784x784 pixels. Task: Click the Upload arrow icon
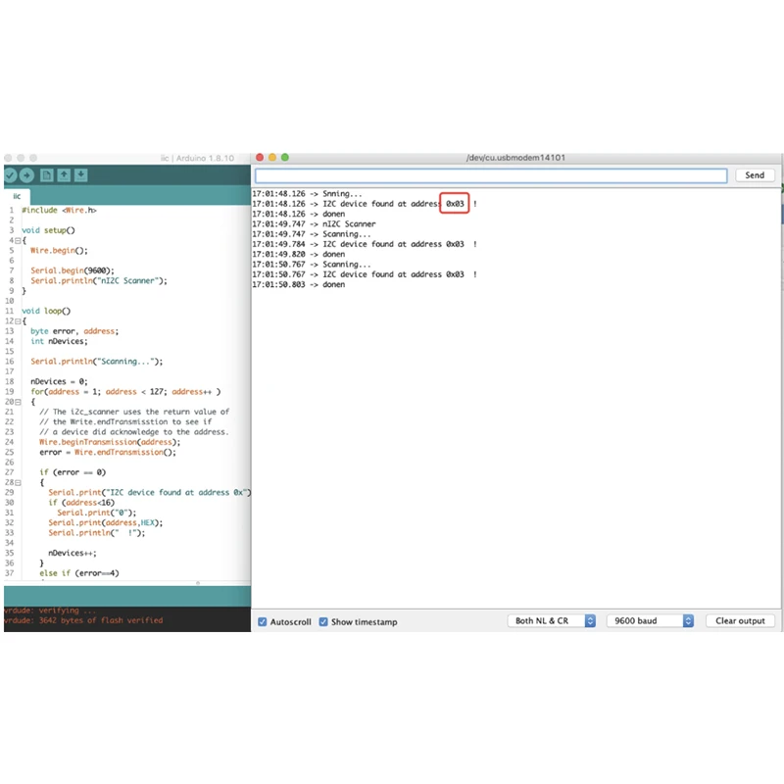tap(26, 175)
